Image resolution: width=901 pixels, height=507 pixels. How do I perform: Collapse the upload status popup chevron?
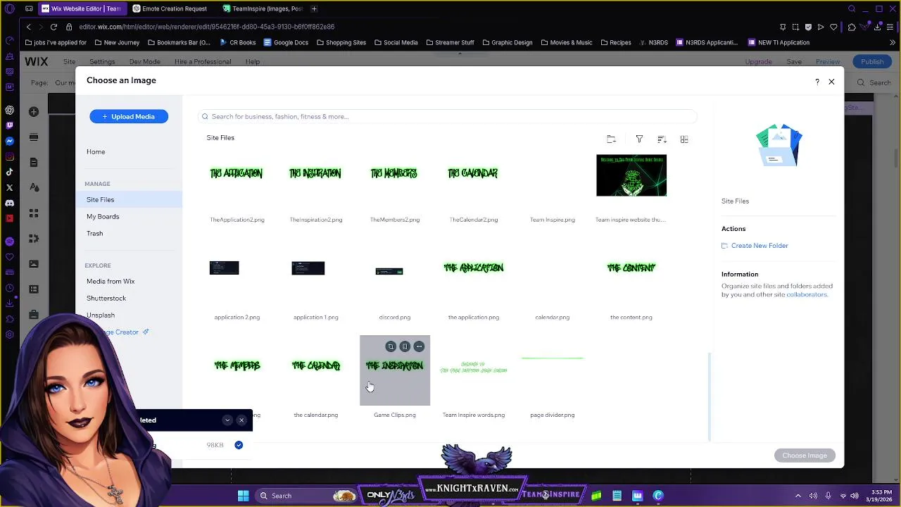click(227, 420)
